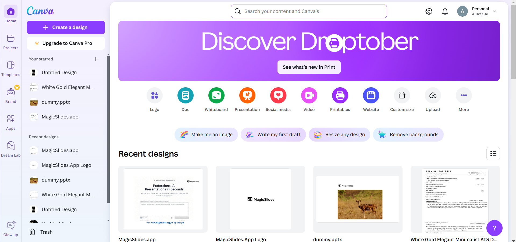Select the Remove backgrounds shortcut

click(x=408, y=135)
